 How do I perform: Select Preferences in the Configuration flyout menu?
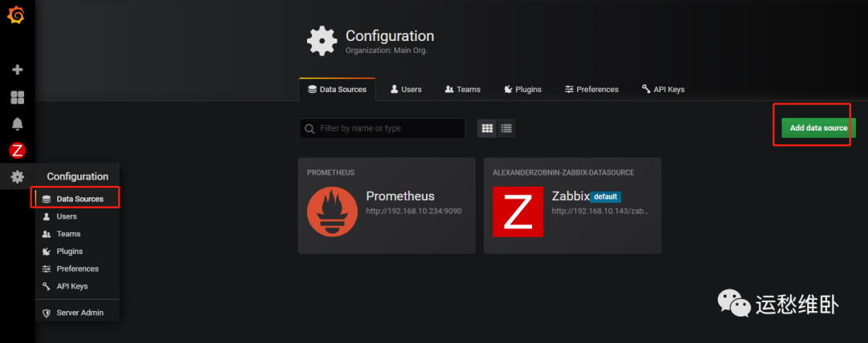77,268
